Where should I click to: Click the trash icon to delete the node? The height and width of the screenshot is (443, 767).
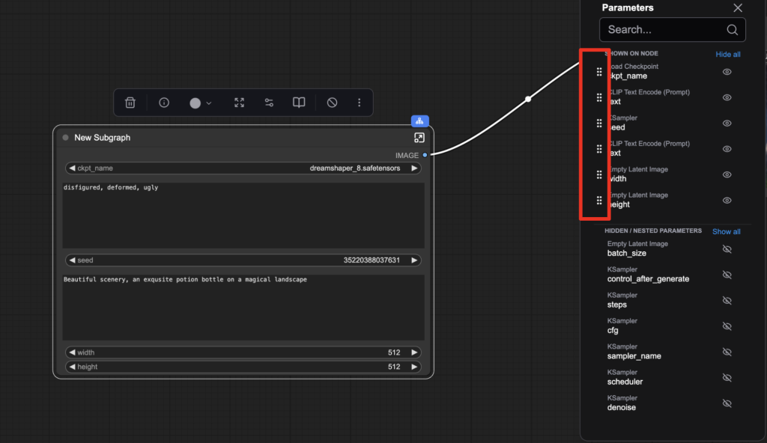130,103
